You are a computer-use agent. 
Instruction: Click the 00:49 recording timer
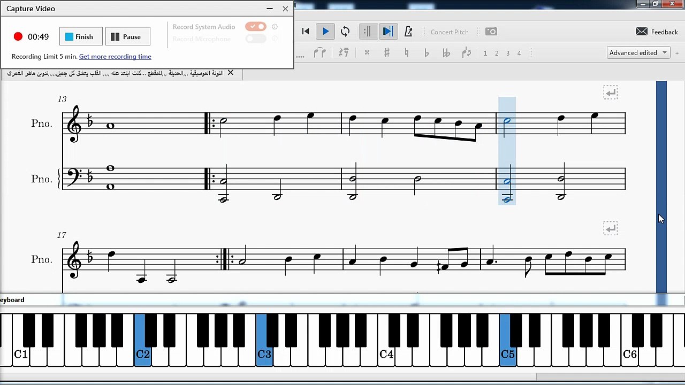(x=38, y=37)
